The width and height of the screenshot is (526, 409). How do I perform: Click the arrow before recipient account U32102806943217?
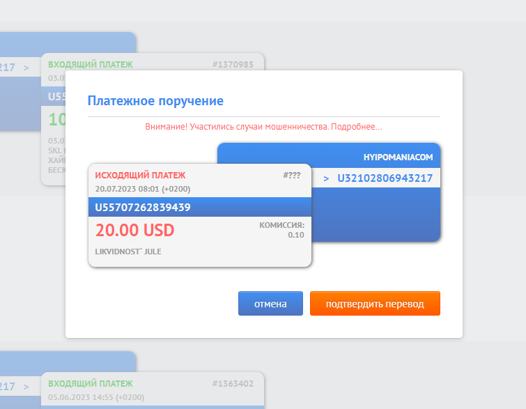click(x=326, y=178)
